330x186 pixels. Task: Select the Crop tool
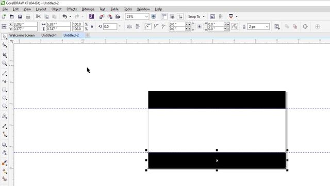[x=5, y=55]
